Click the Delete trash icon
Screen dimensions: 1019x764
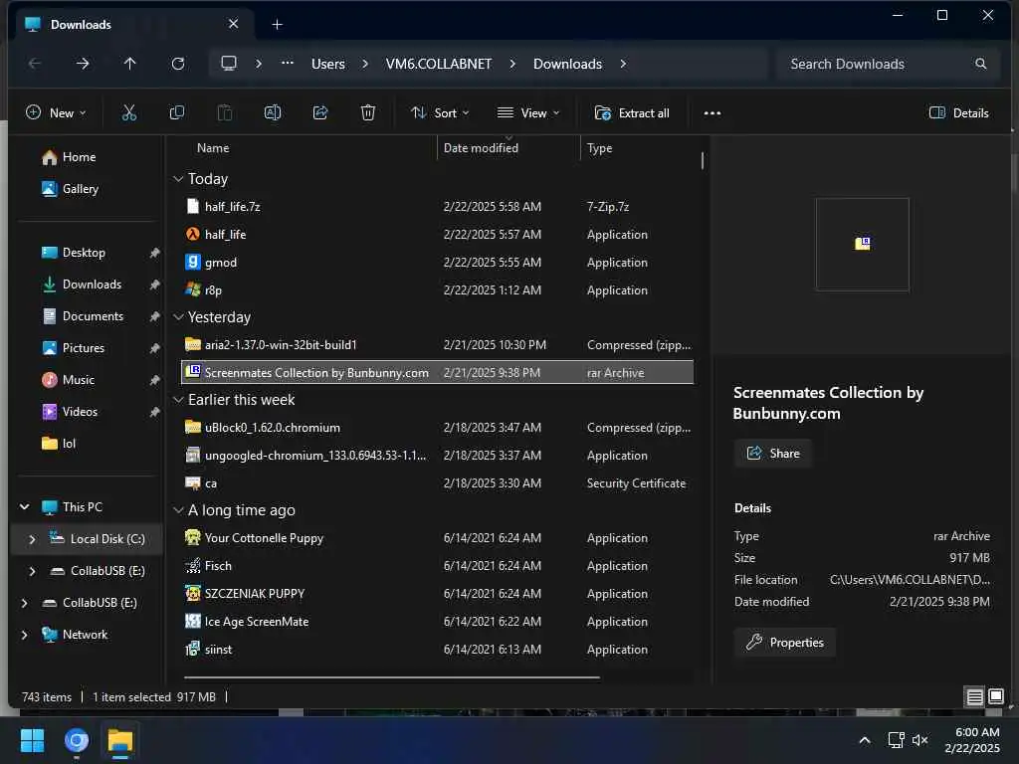click(368, 113)
